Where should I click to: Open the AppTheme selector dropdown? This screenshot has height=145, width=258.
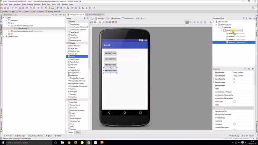pyautogui.click(x=116, y=19)
